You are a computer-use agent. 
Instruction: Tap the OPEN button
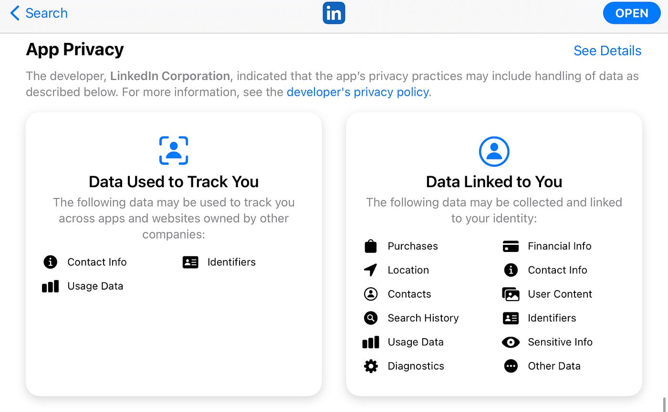(631, 13)
